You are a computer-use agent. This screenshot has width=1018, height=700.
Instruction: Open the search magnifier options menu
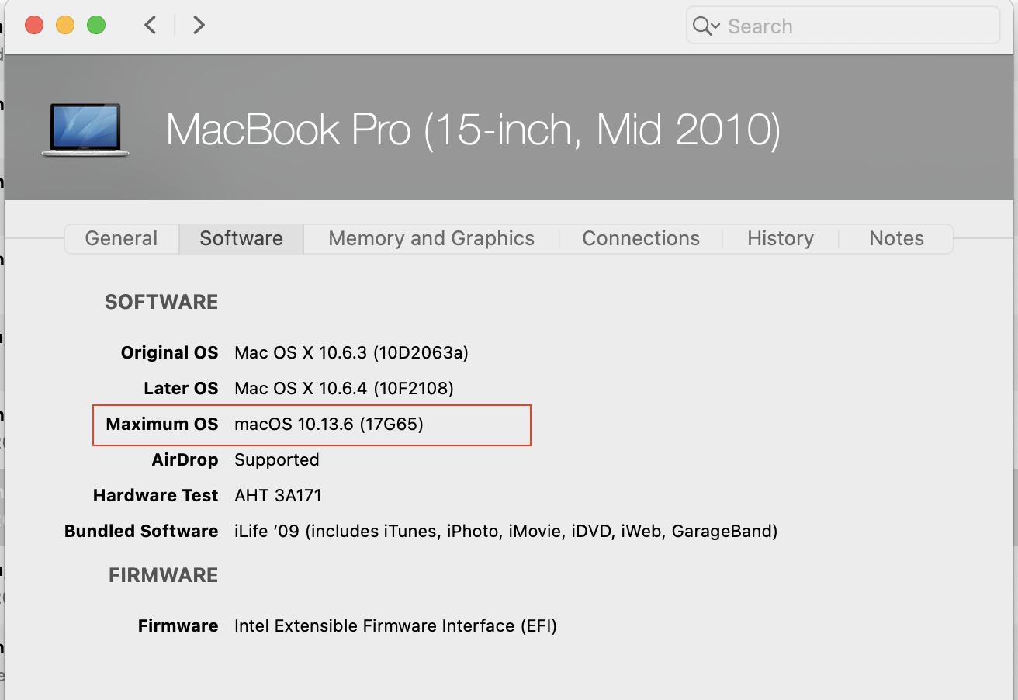(x=706, y=26)
